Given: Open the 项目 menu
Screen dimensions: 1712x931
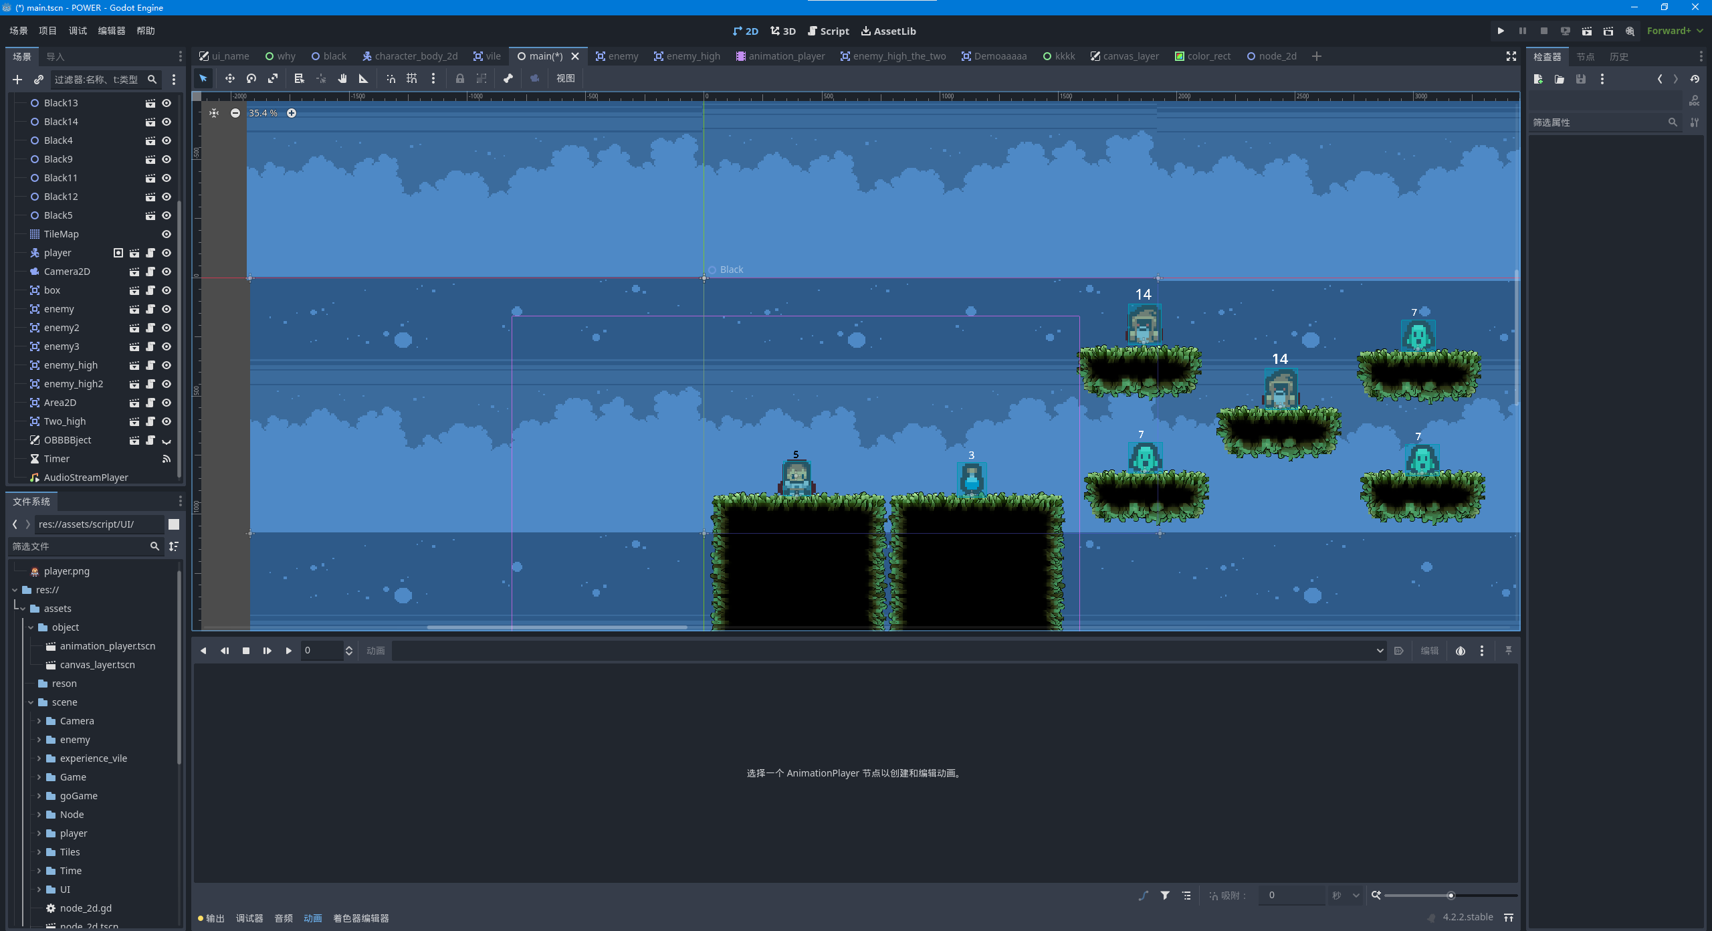Looking at the screenshot, I should tap(47, 31).
